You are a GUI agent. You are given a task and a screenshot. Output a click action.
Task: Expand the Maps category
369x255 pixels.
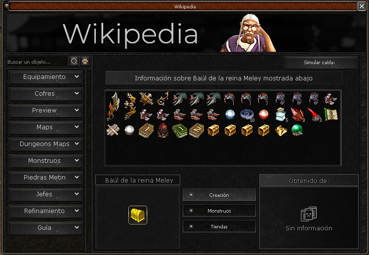(x=45, y=127)
